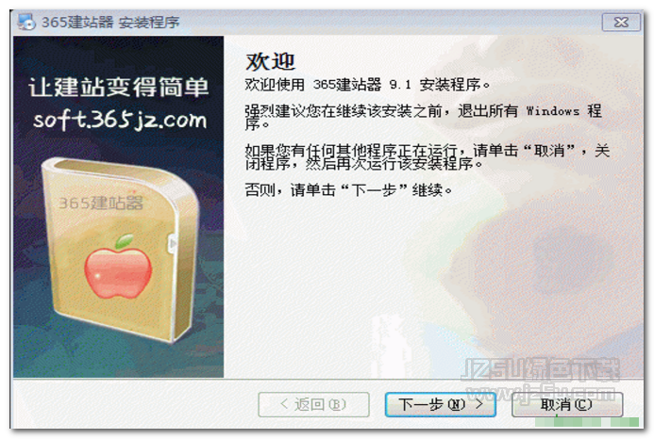Viewport: 654px width, 439px height.
Task: Click the green leaf atop the apple
Action: click(x=125, y=241)
